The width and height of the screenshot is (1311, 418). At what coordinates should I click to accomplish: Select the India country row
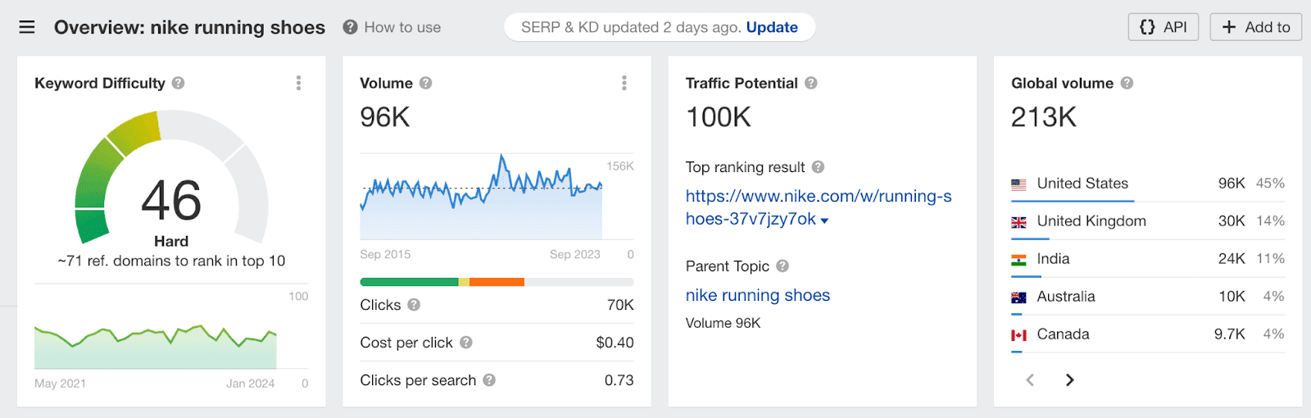coord(1148,259)
